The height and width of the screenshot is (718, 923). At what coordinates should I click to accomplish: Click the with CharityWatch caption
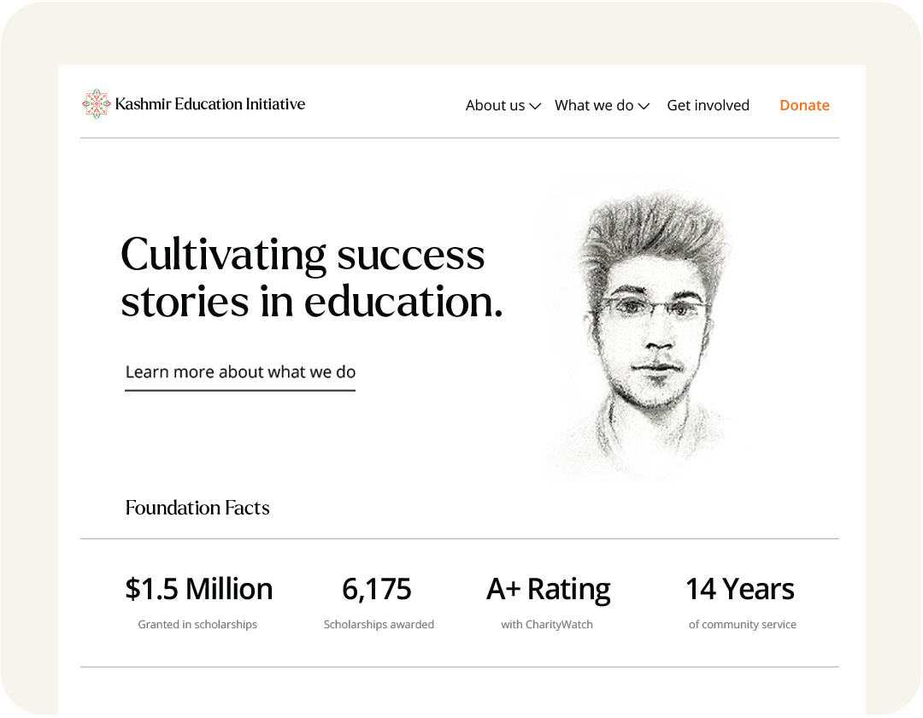[547, 625]
